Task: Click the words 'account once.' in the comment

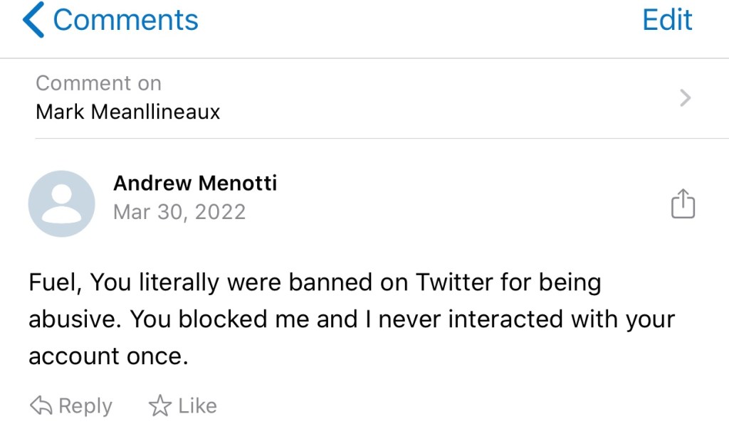Action: tap(108, 356)
